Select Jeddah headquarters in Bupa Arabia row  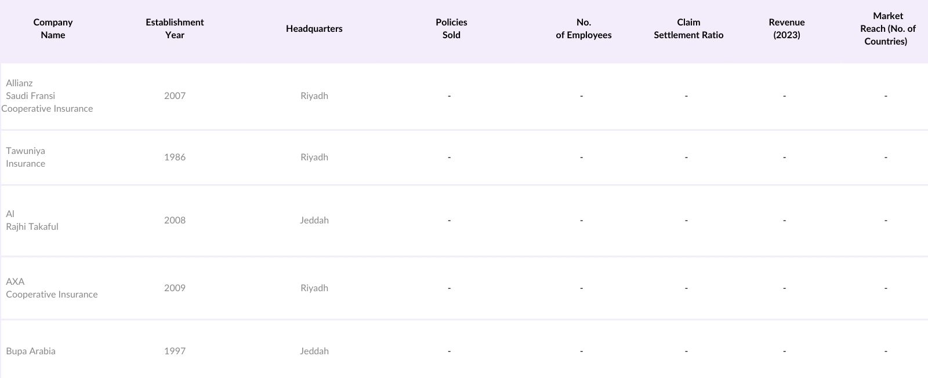pos(314,351)
